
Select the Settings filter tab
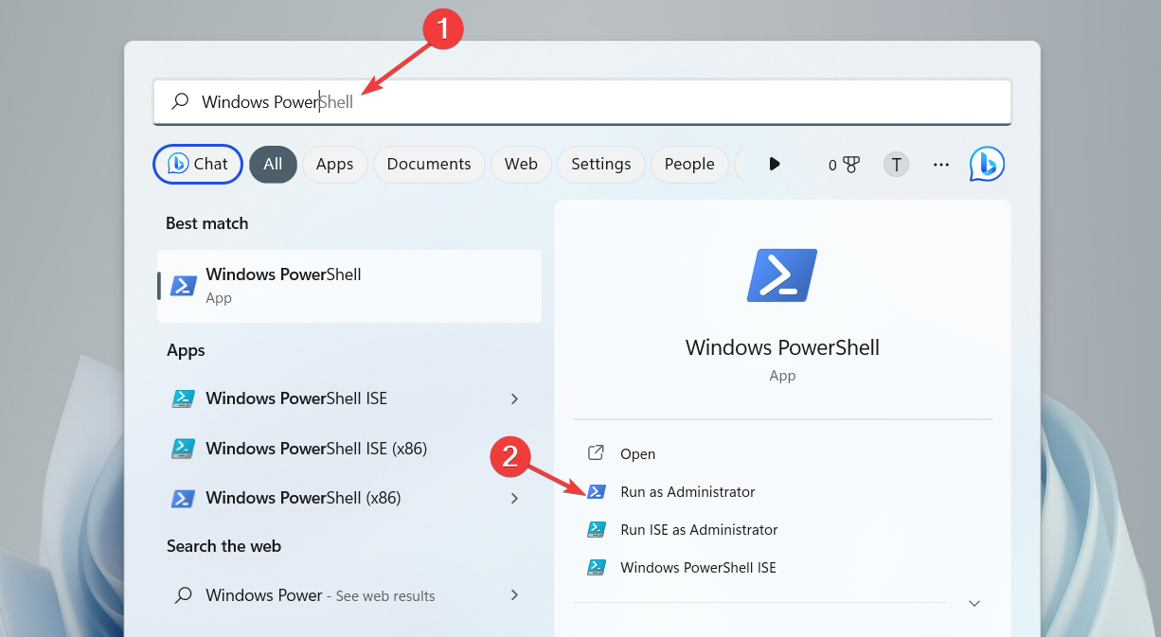pyautogui.click(x=600, y=164)
